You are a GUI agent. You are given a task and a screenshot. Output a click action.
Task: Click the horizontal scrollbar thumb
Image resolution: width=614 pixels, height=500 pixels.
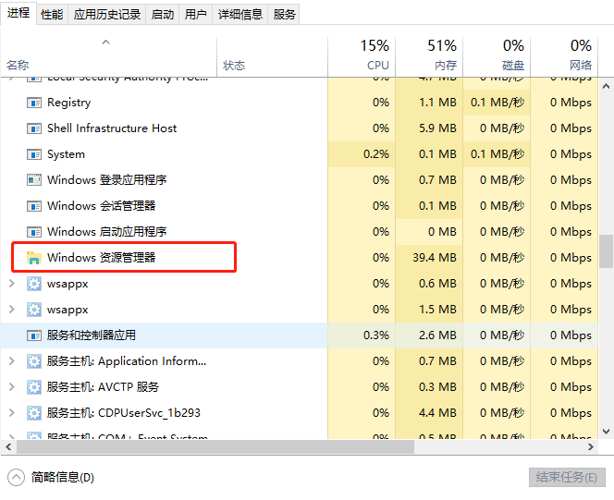tap(215, 446)
